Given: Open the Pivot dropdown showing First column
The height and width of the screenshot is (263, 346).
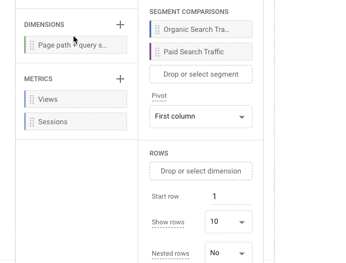Looking at the screenshot, I should click(x=200, y=116).
